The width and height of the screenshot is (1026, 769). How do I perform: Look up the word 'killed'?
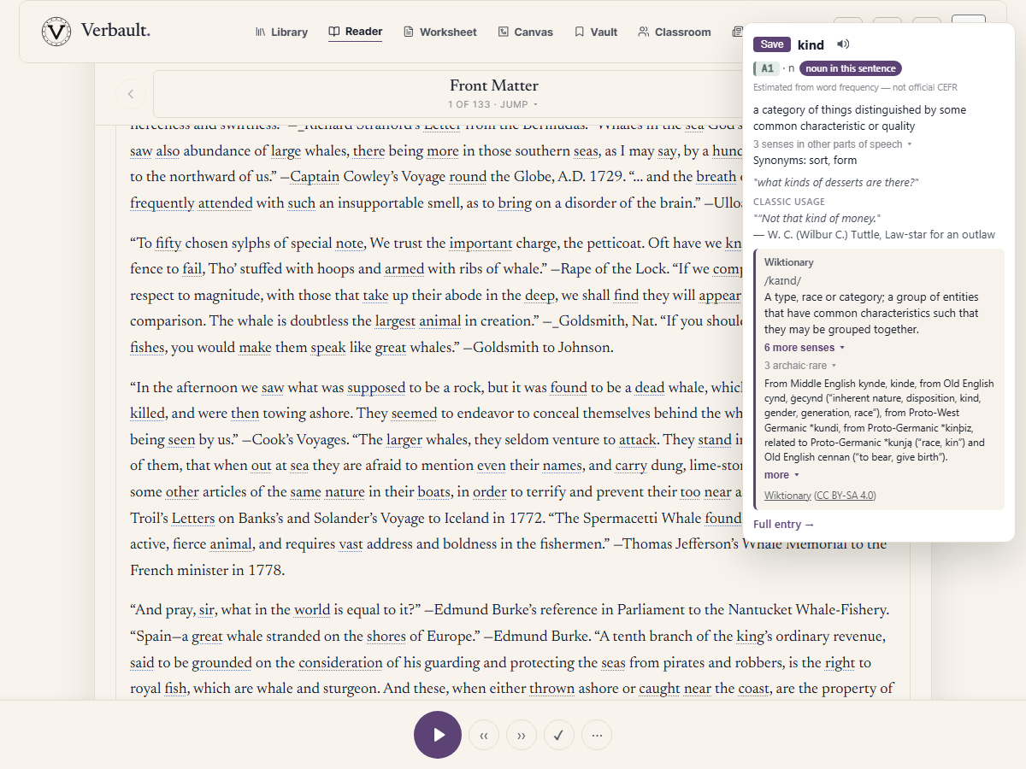[147, 414]
